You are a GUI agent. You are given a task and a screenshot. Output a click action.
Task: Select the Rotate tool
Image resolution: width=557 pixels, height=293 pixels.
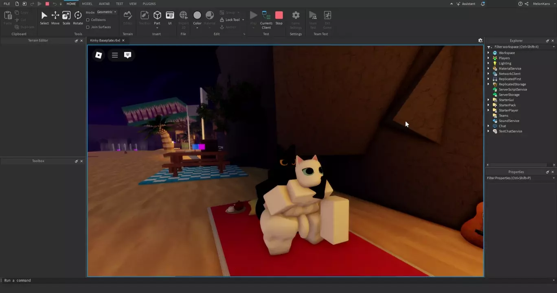(78, 17)
